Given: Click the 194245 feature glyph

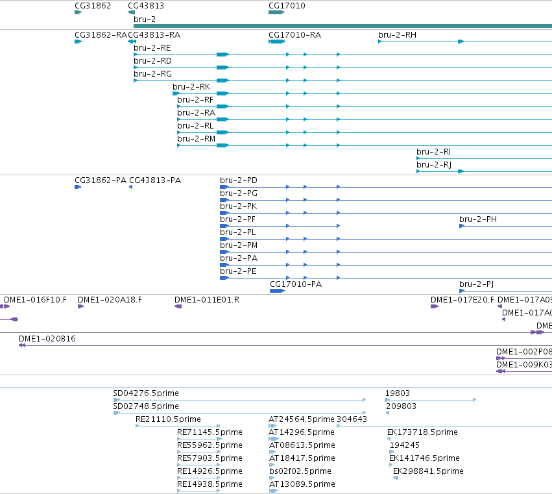Looking at the screenshot, I should pyautogui.click(x=392, y=452).
